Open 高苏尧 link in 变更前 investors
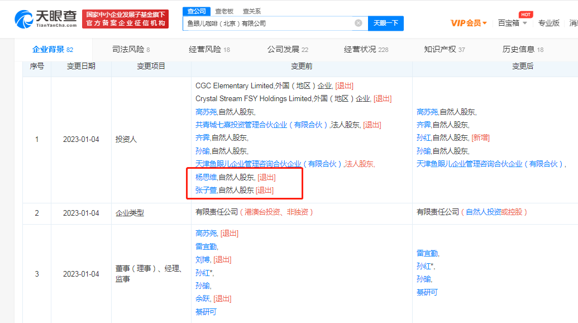This screenshot has height=323, width=578. point(206,112)
